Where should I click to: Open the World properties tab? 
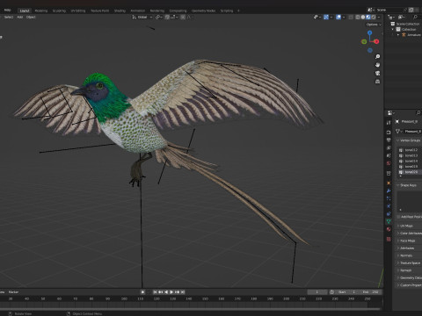(x=389, y=163)
